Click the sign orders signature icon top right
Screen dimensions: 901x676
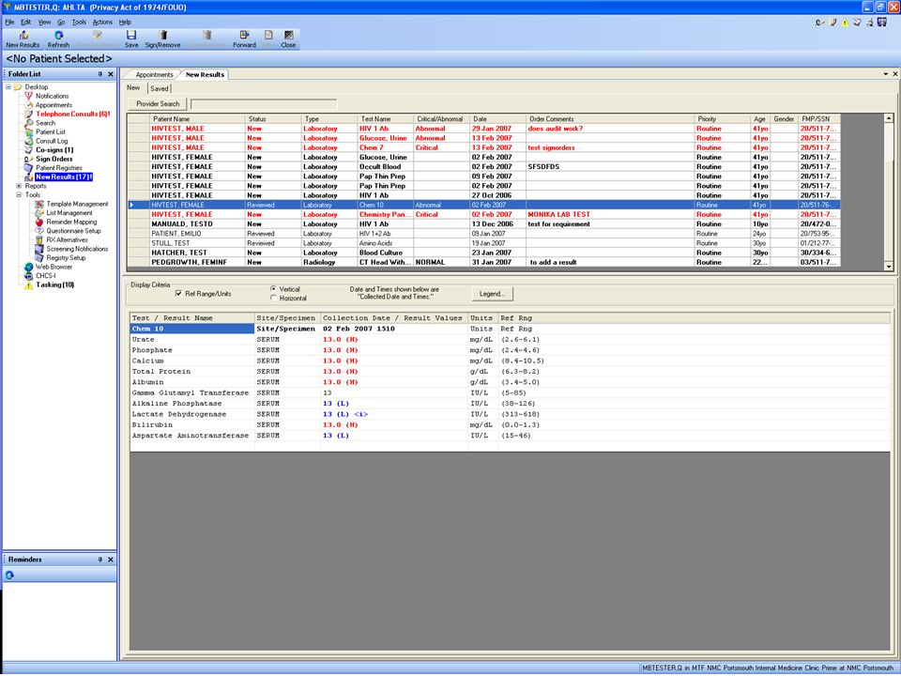(x=820, y=23)
